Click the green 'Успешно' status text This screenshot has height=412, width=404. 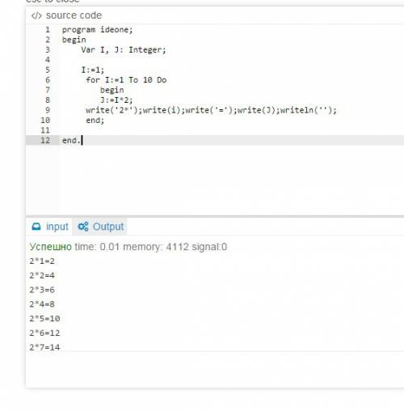pos(51,247)
